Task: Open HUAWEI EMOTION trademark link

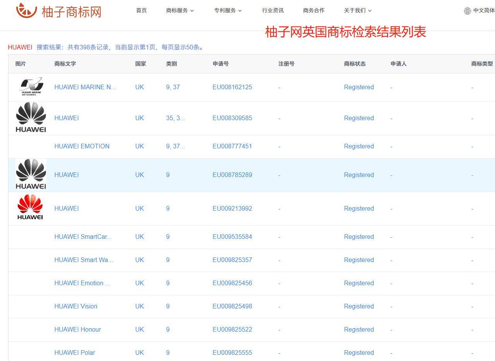Action: 82,146
